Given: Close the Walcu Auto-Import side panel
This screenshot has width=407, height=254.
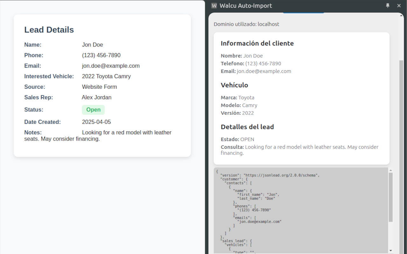Looking at the screenshot, I should tap(399, 6).
